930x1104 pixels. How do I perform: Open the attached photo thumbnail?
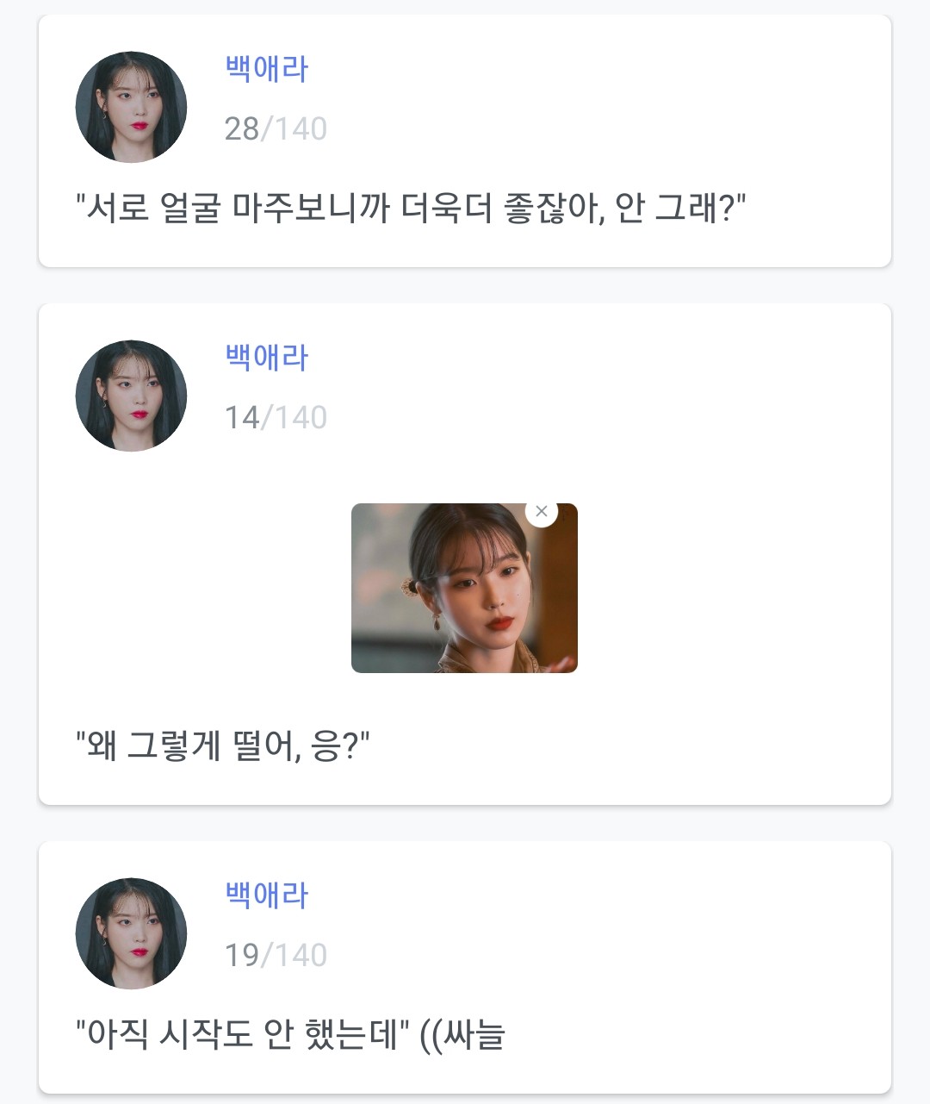464,595
